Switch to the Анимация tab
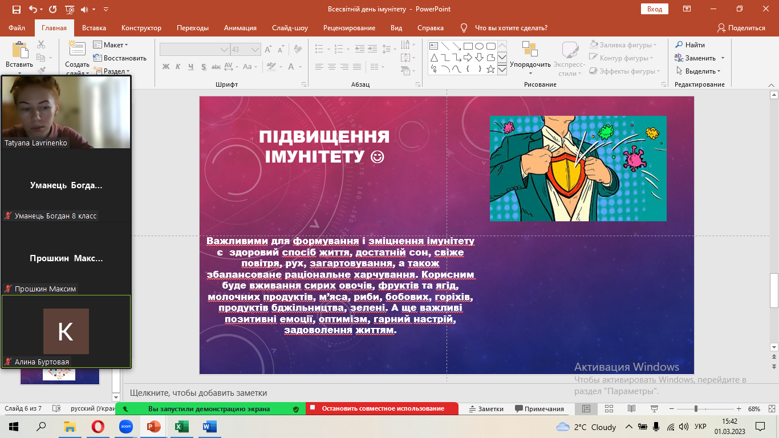Image resolution: width=779 pixels, height=438 pixels. pos(240,28)
